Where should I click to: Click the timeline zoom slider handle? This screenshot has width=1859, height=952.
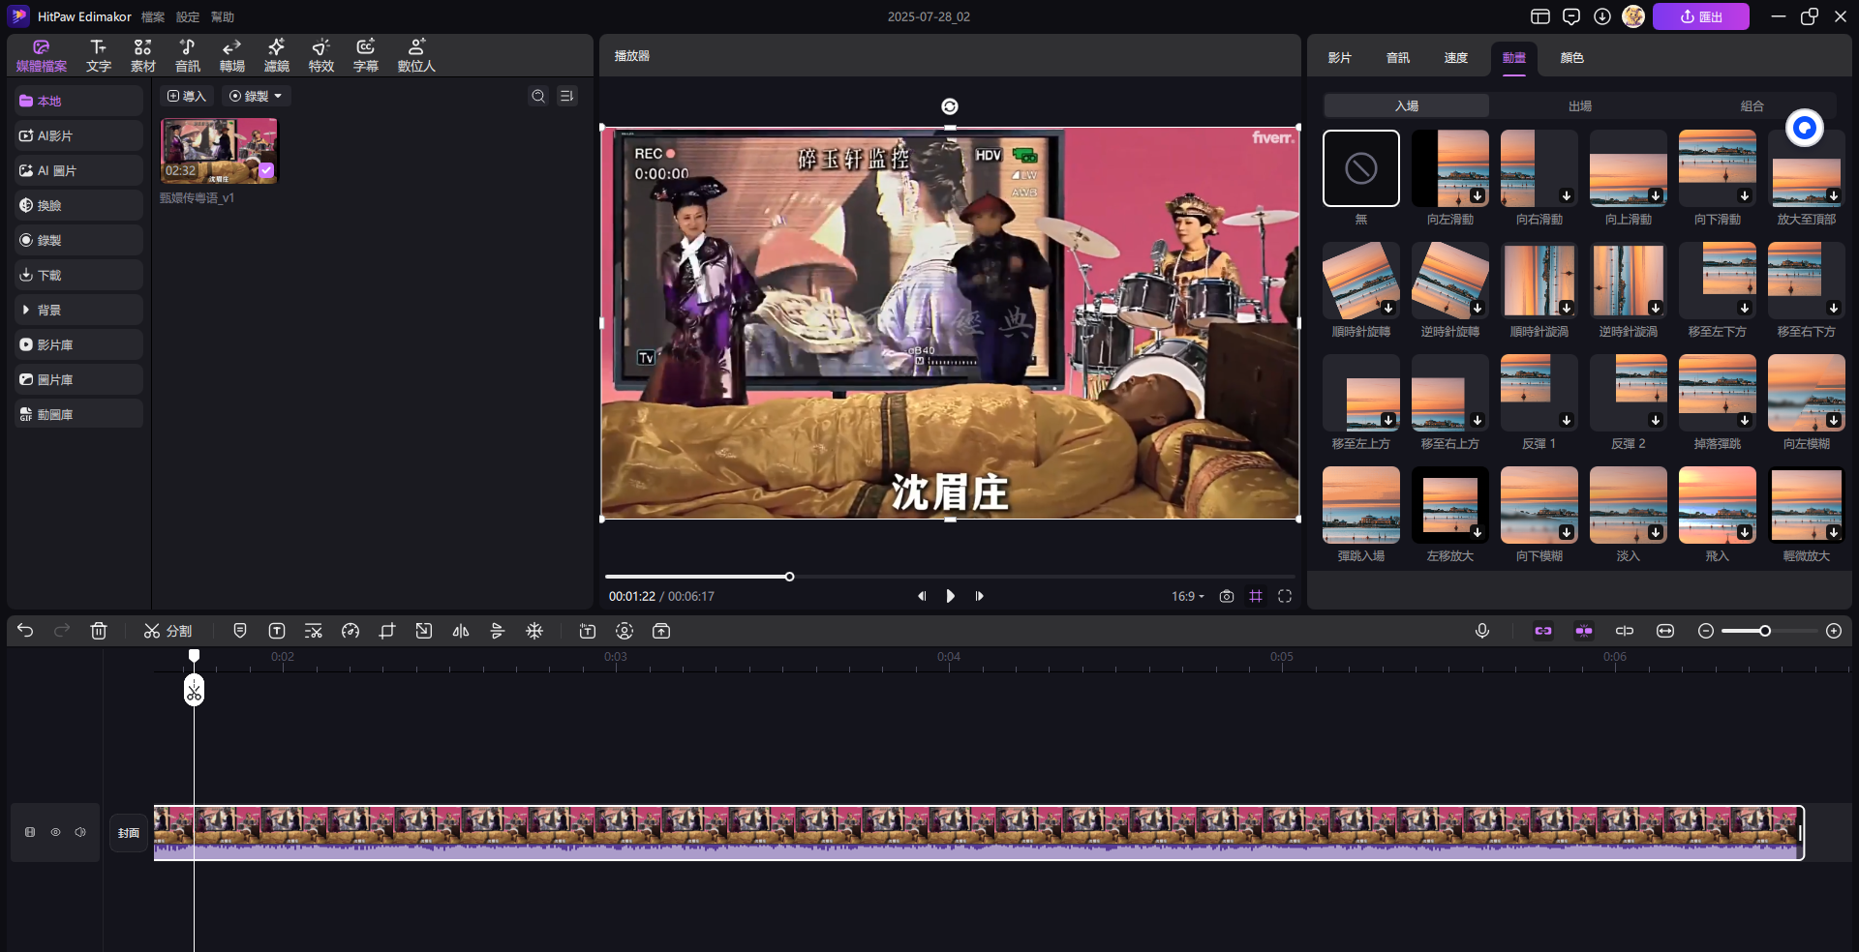(x=1765, y=631)
